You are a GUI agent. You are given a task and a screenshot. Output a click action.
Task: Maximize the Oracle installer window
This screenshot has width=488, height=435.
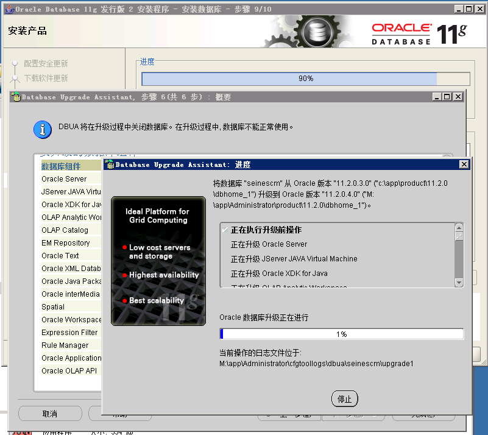click(x=469, y=9)
